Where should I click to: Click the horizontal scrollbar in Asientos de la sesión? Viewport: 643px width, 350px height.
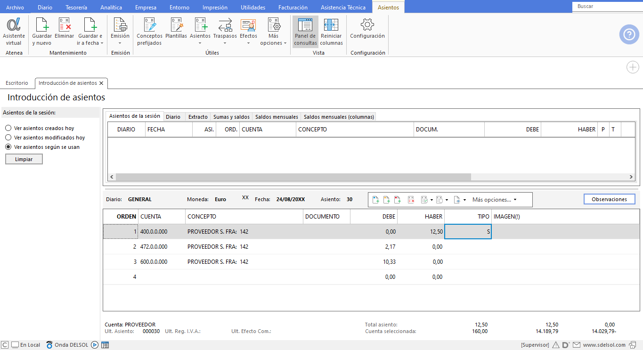click(293, 177)
